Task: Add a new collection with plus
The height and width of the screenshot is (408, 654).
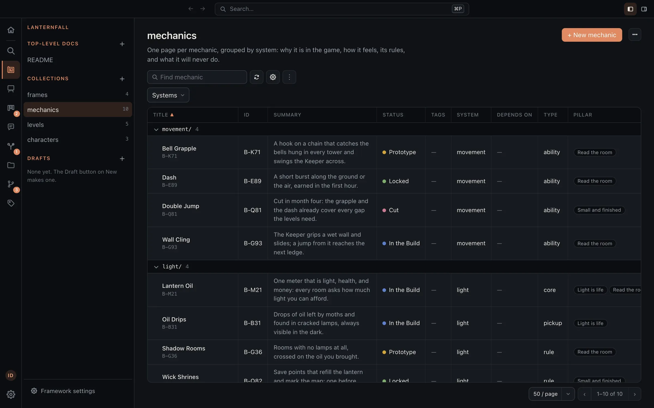Action: pyautogui.click(x=122, y=79)
